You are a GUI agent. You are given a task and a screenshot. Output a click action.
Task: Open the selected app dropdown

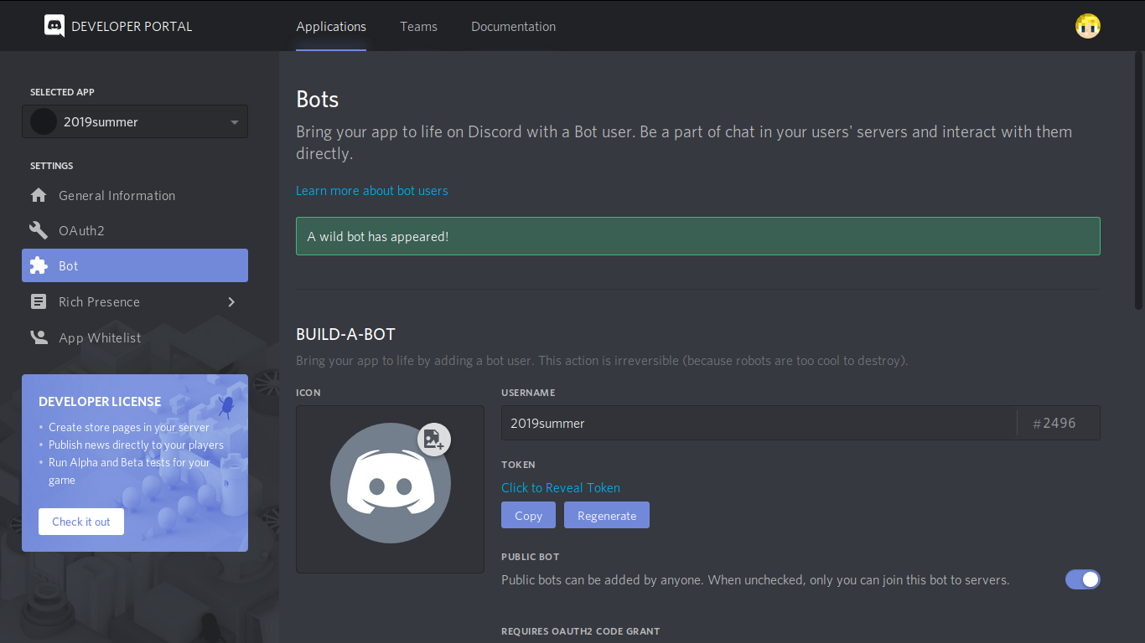[135, 121]
